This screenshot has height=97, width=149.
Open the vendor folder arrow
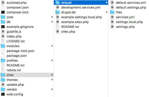coord(52,89)
